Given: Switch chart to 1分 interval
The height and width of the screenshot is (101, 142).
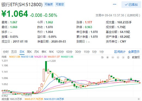Looking at the screenshot, I should pos(101,52).
